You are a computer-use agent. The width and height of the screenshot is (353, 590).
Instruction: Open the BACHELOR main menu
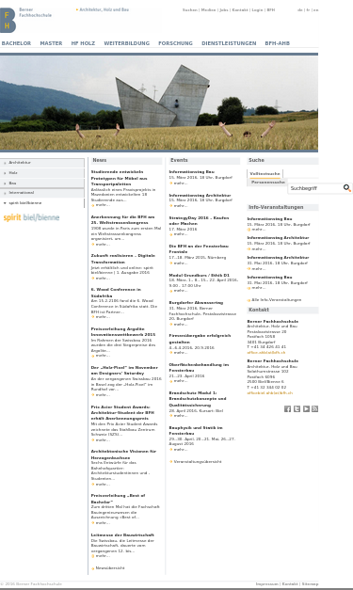point(16,43)
